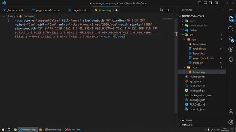Customize layout icon in title bar
Image resolution: width=236 pixels, height=132 pixels.
pyautogui.click(x=216, y=3)
